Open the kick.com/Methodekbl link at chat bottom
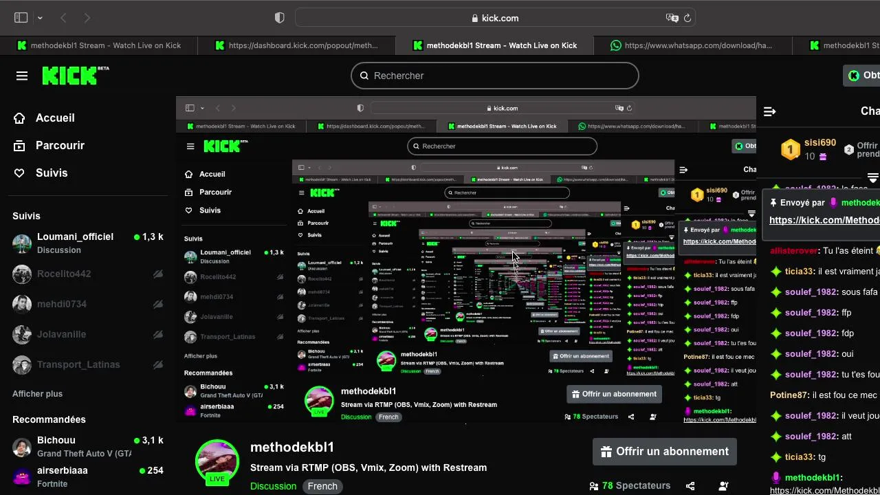Viewport: 880px width, 495px height. [824, 490]
